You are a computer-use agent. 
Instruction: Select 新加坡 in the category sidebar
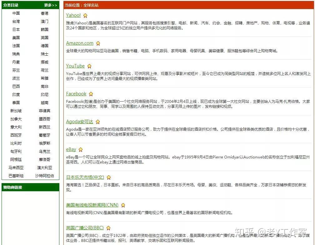pyautogui.click(x=16, y=111)
